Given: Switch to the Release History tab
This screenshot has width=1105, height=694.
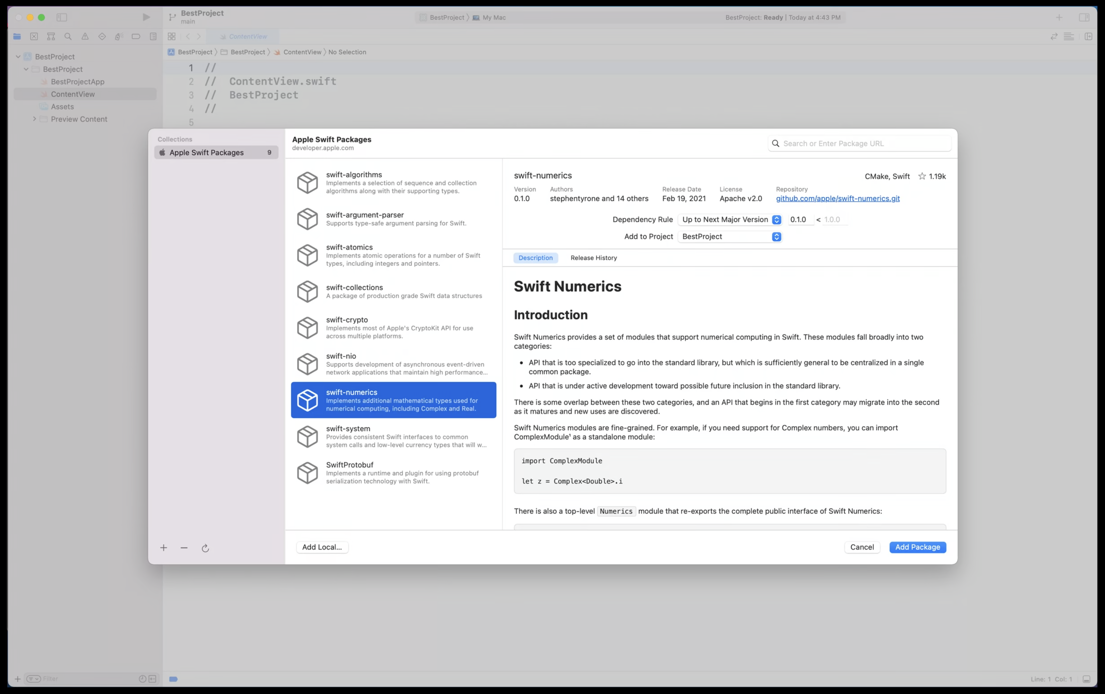Looking at the screenshot, I should point(593,258).
